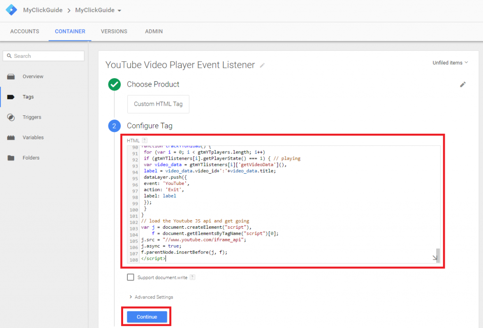This screenshot has height=328, width=483.
Task: Click the Google Tag Manager logo
Action: (11, 10)
